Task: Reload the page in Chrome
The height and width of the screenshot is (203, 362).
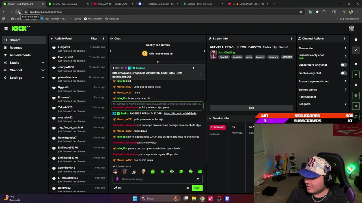Action: point(18,12)
